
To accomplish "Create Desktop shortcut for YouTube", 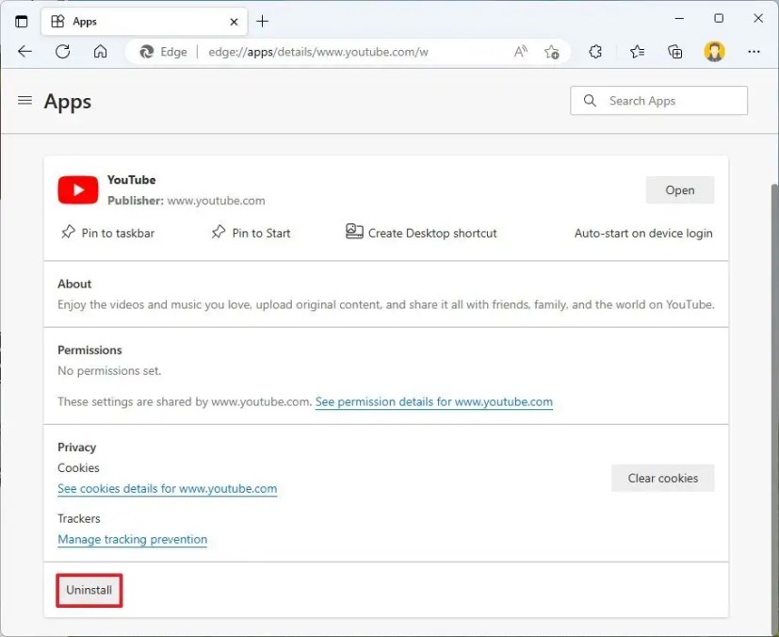I will 421,233.
